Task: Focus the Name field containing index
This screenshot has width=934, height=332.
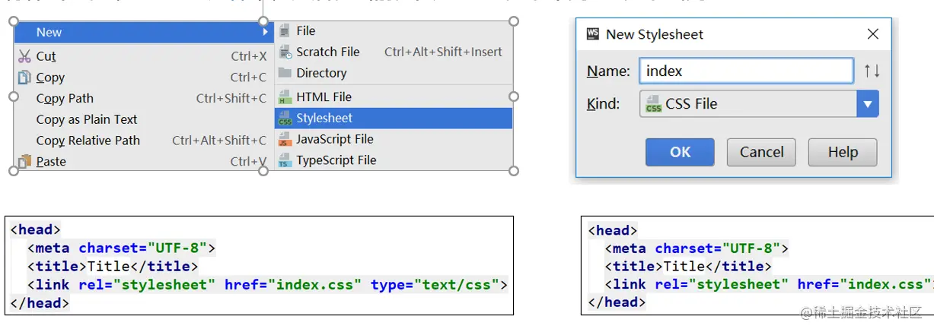Action: pos(746,71)
